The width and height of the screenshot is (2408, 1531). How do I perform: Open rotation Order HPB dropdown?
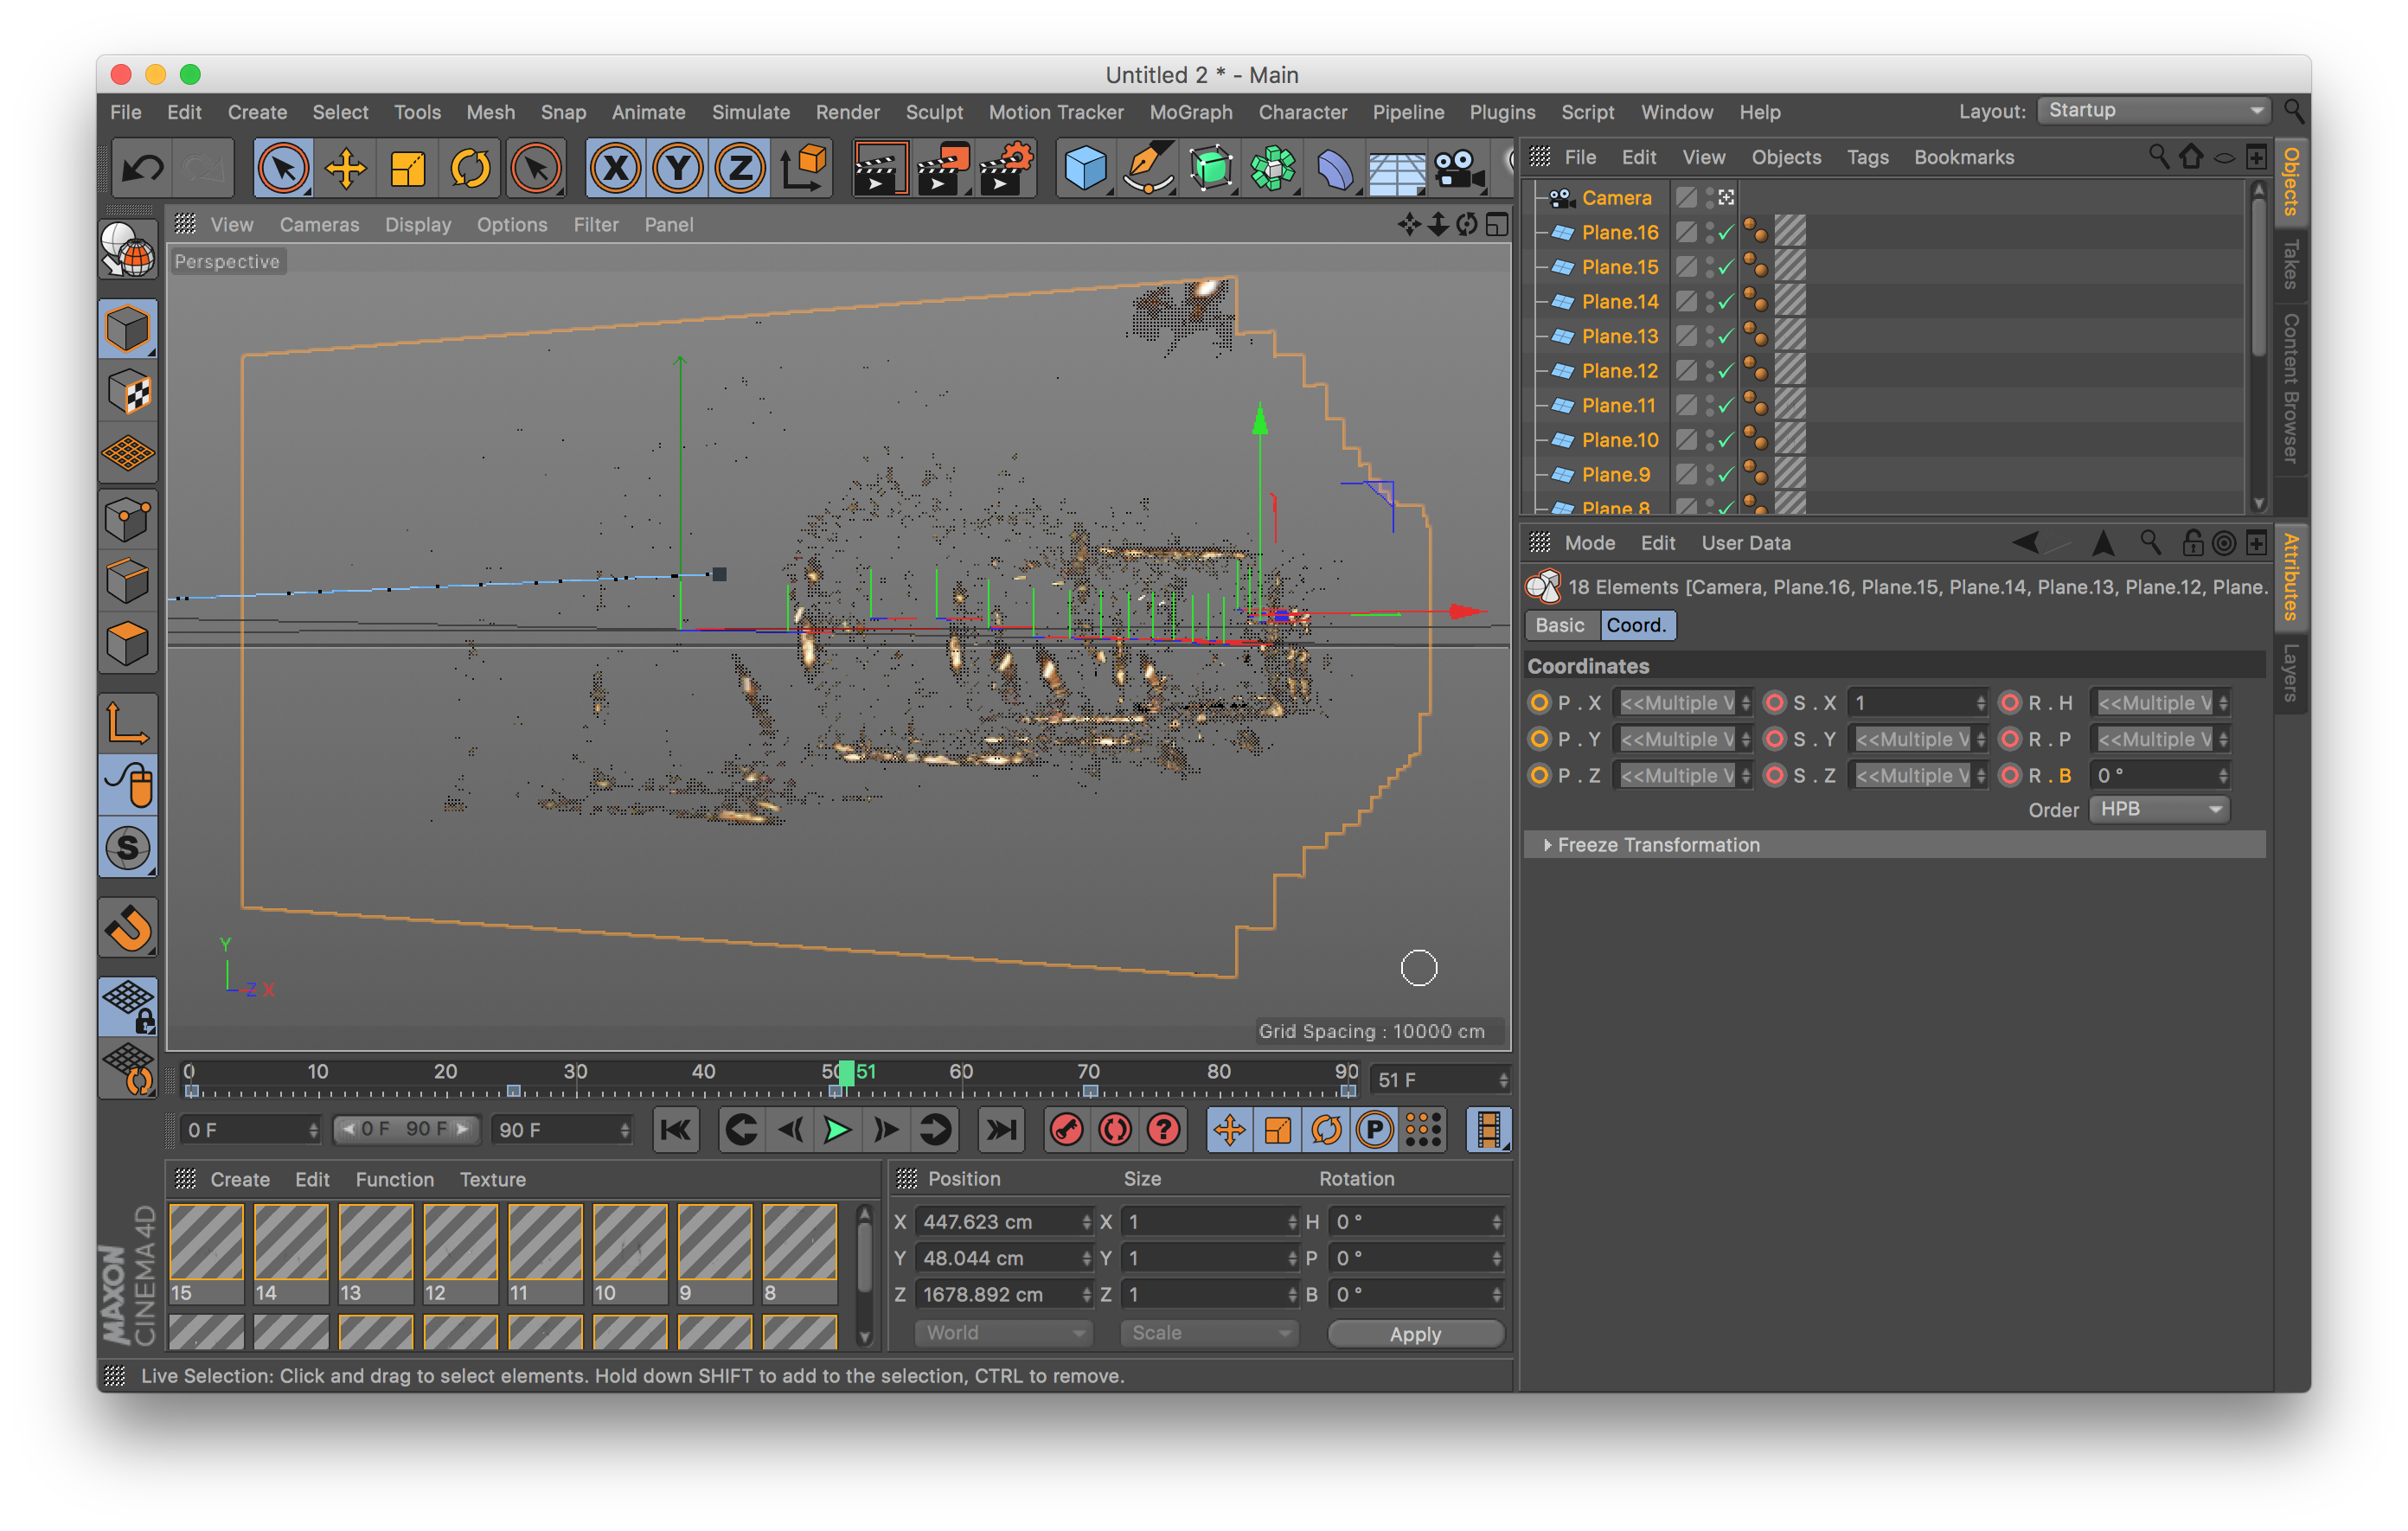tap(2160, 809)
